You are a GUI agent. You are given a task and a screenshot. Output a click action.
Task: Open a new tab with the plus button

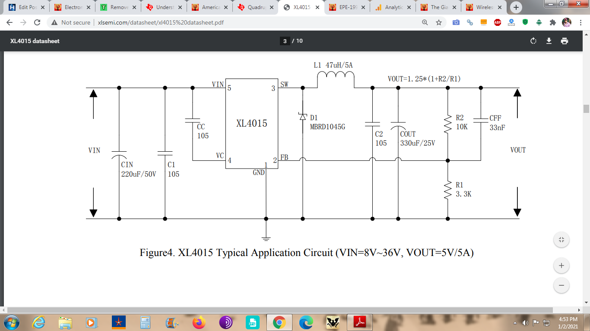coord(516,7)
